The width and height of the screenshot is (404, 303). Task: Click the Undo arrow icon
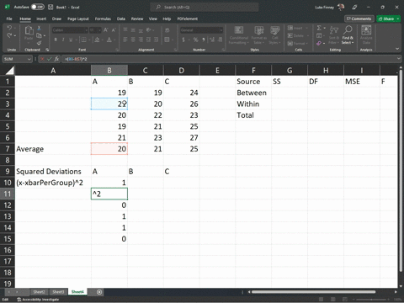click(9, 28)
